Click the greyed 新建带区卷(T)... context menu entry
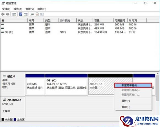 tap(133, 95)
